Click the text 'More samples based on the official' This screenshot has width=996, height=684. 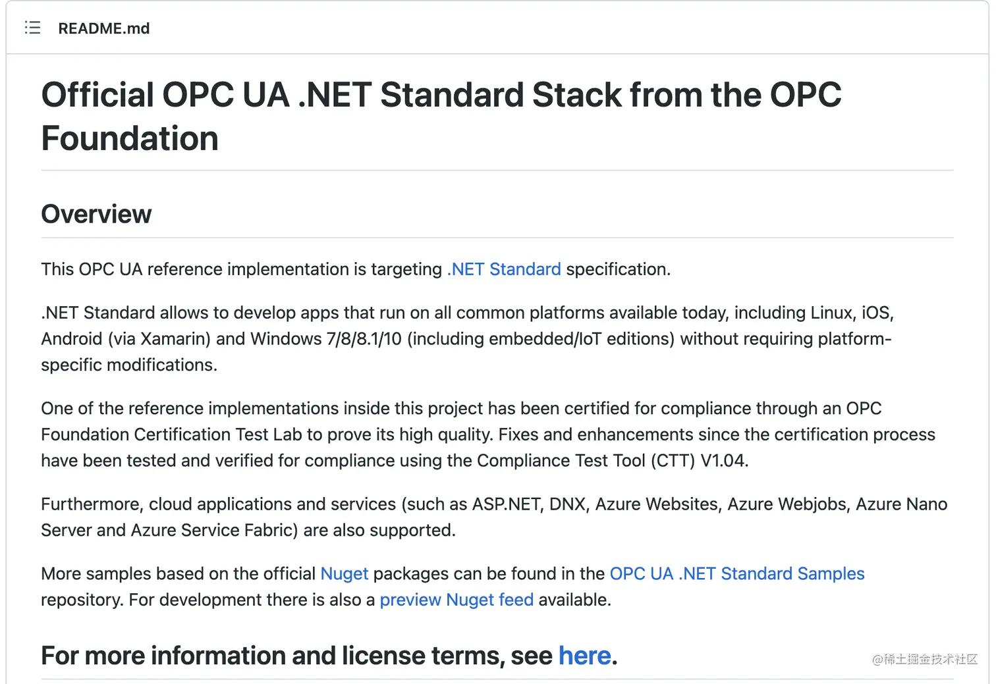point(179,573)
